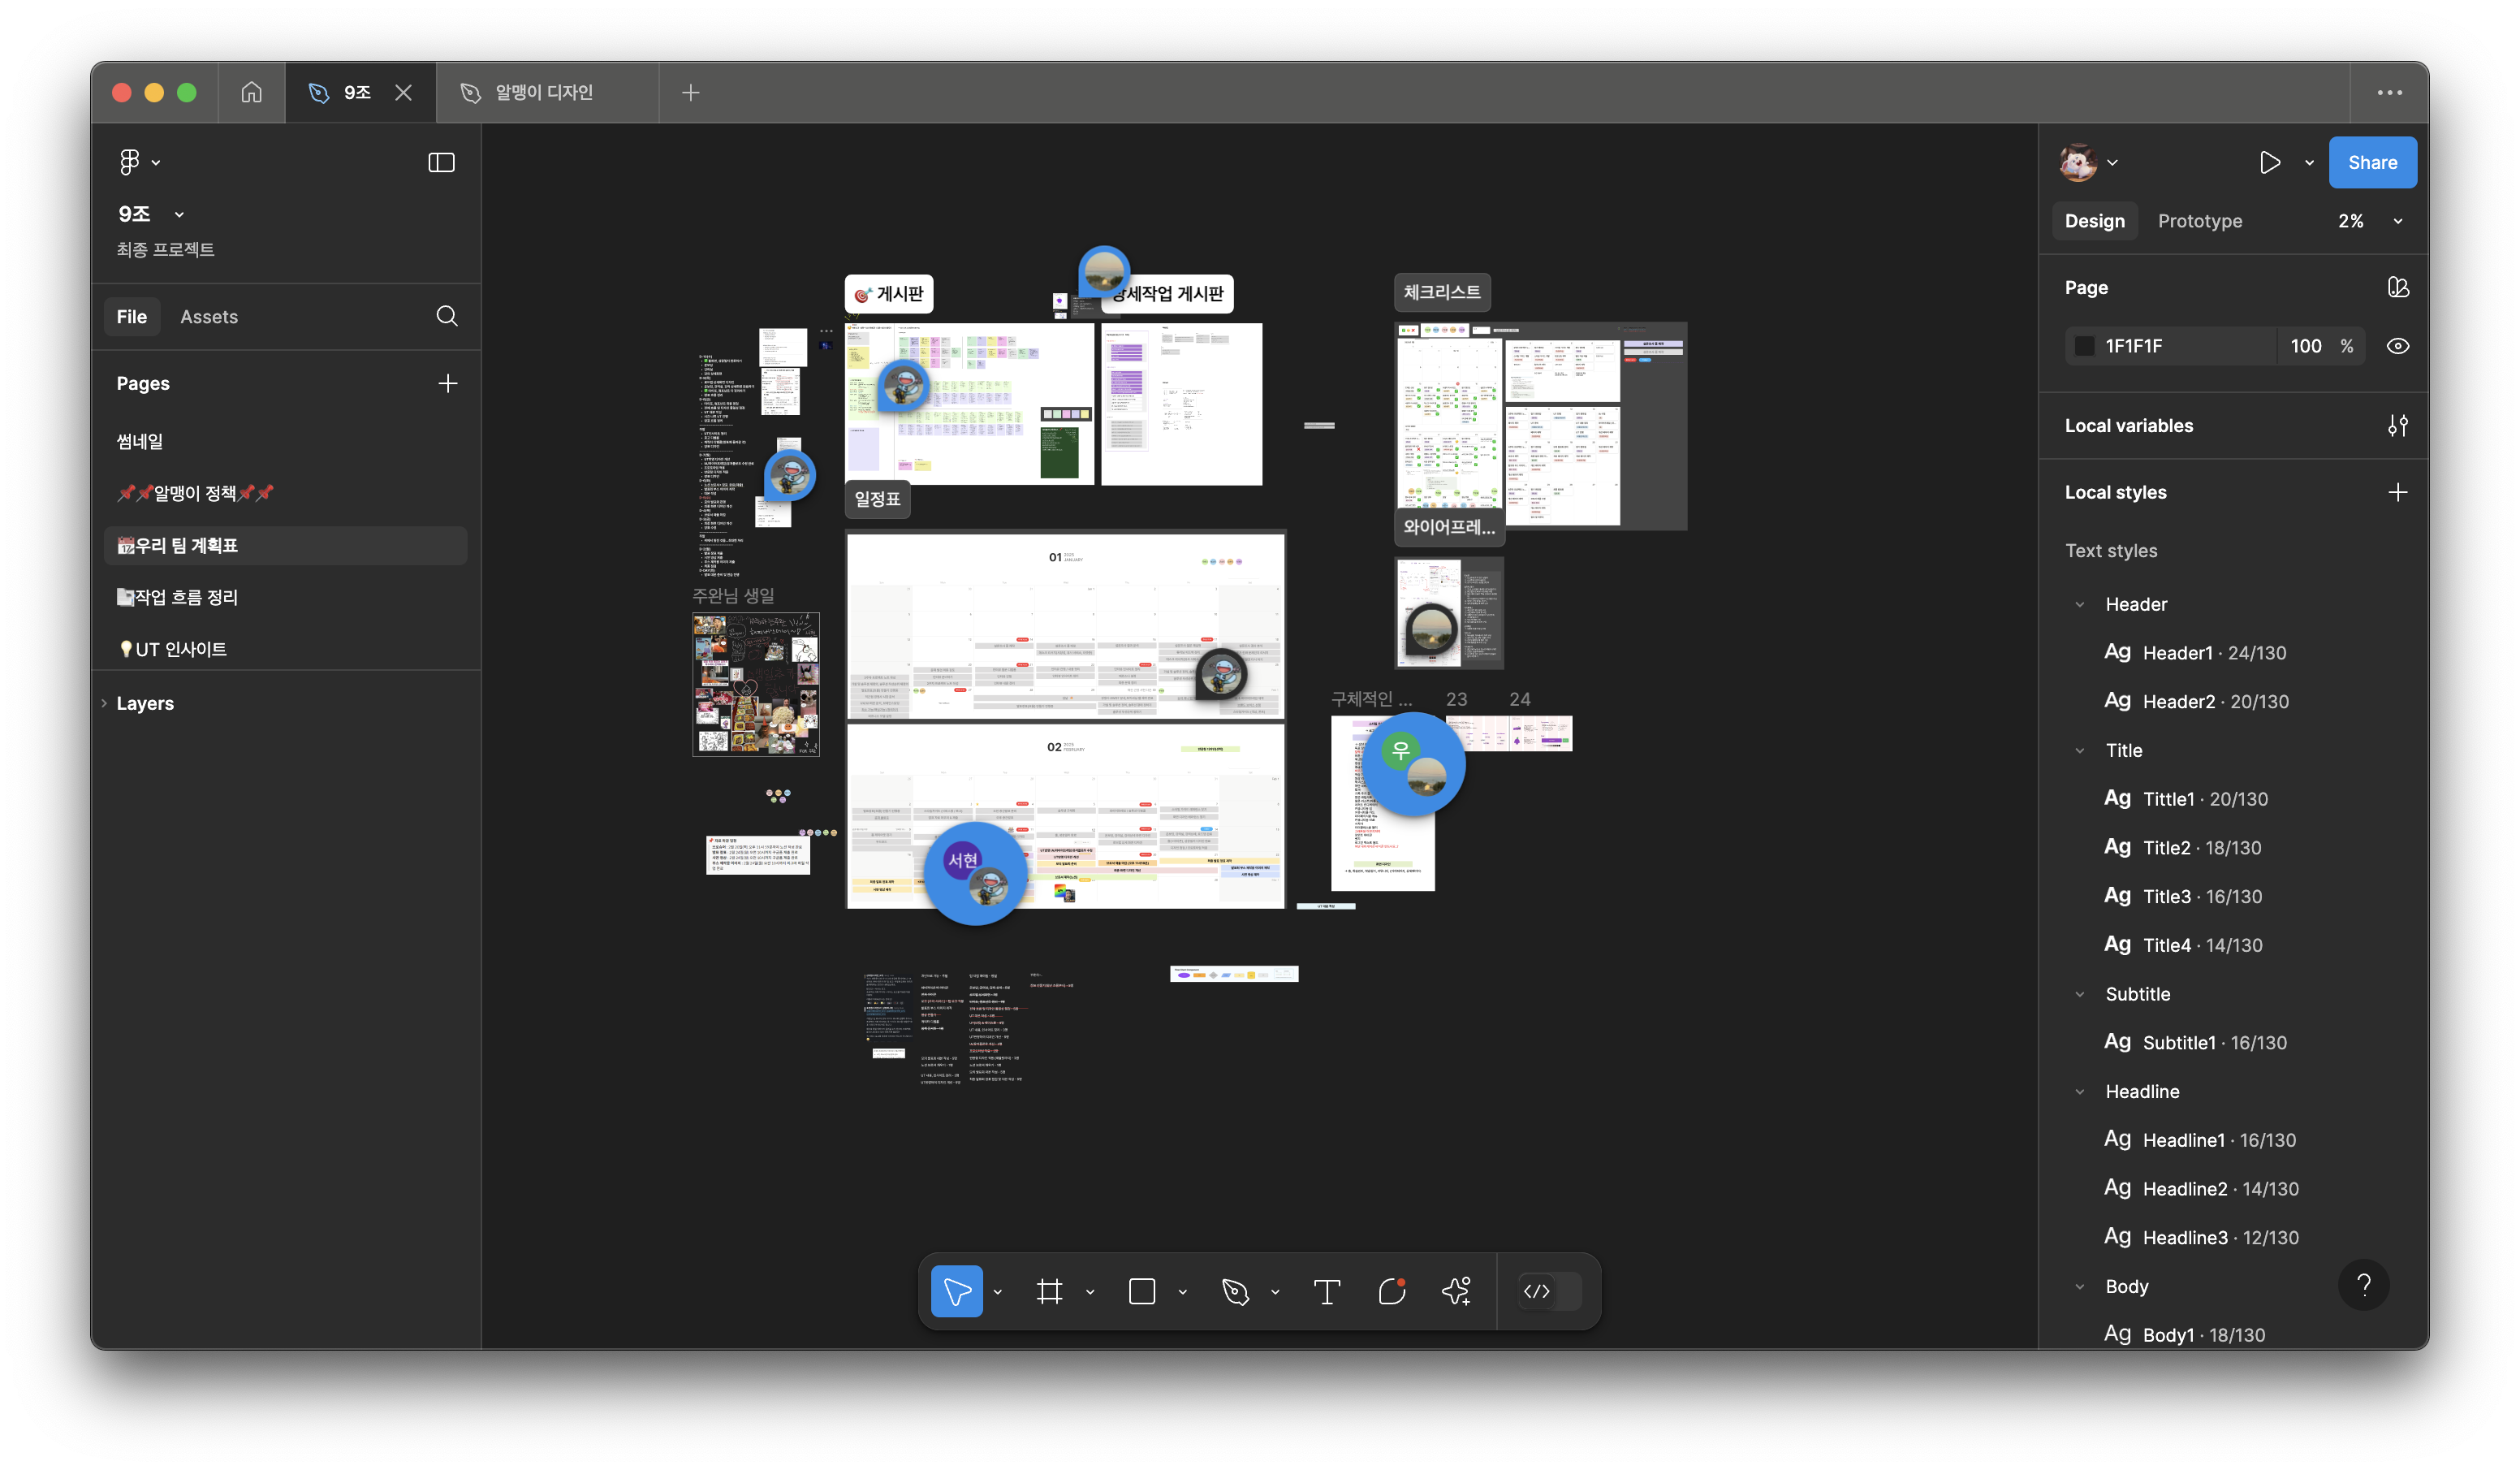
Task: Click the 1F1F1F page color swatch
Action: 2085,346
